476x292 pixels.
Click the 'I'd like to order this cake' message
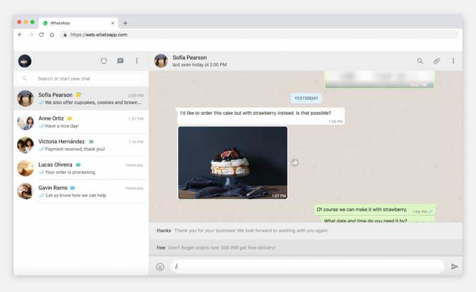pos(261,116)
